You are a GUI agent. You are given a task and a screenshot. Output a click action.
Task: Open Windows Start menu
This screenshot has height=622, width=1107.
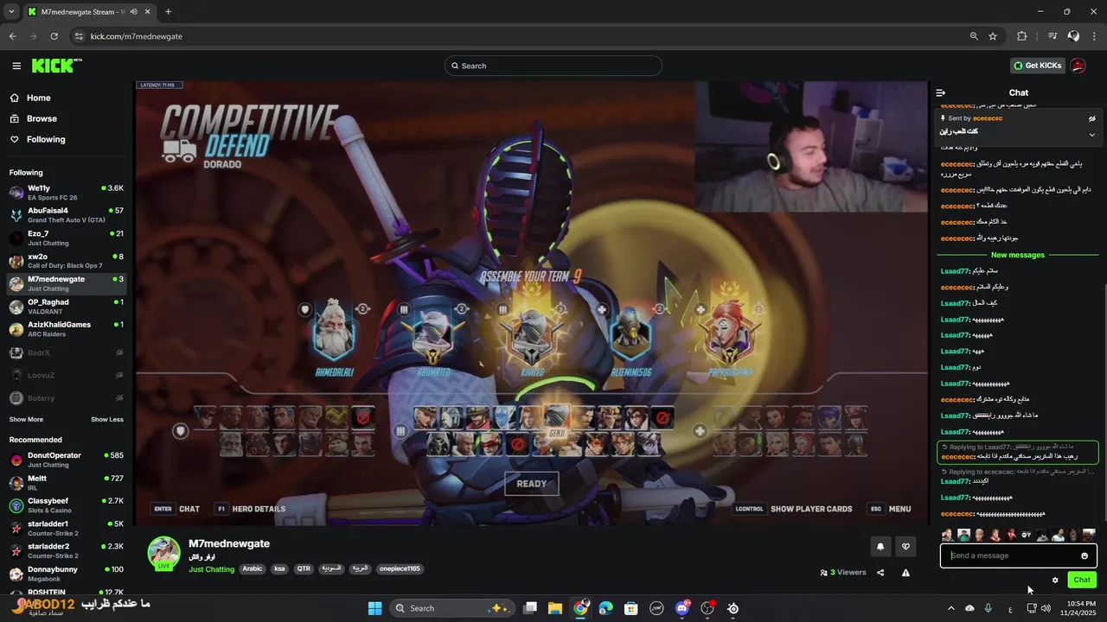(x=374, y=608)
